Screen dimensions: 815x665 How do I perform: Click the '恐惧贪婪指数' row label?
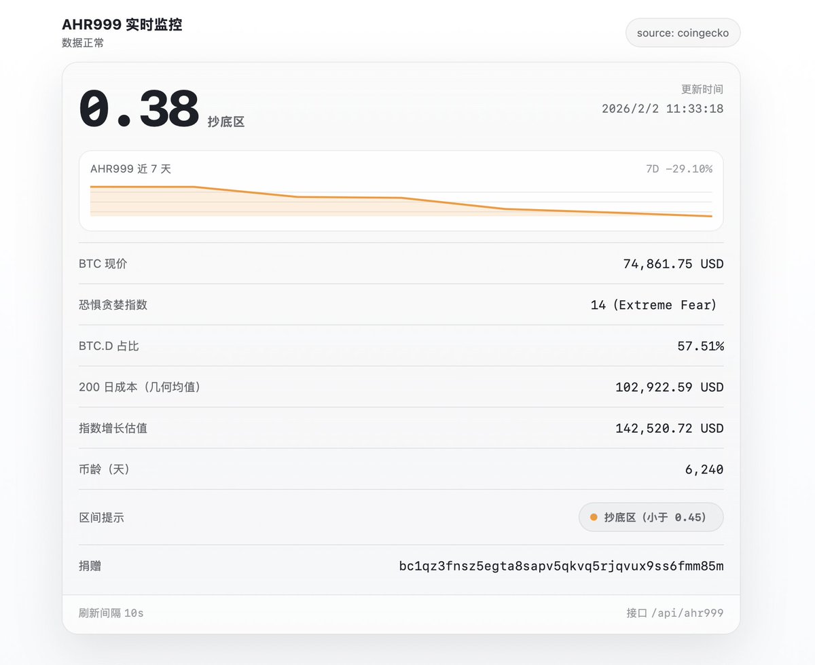tap(113, 305)
